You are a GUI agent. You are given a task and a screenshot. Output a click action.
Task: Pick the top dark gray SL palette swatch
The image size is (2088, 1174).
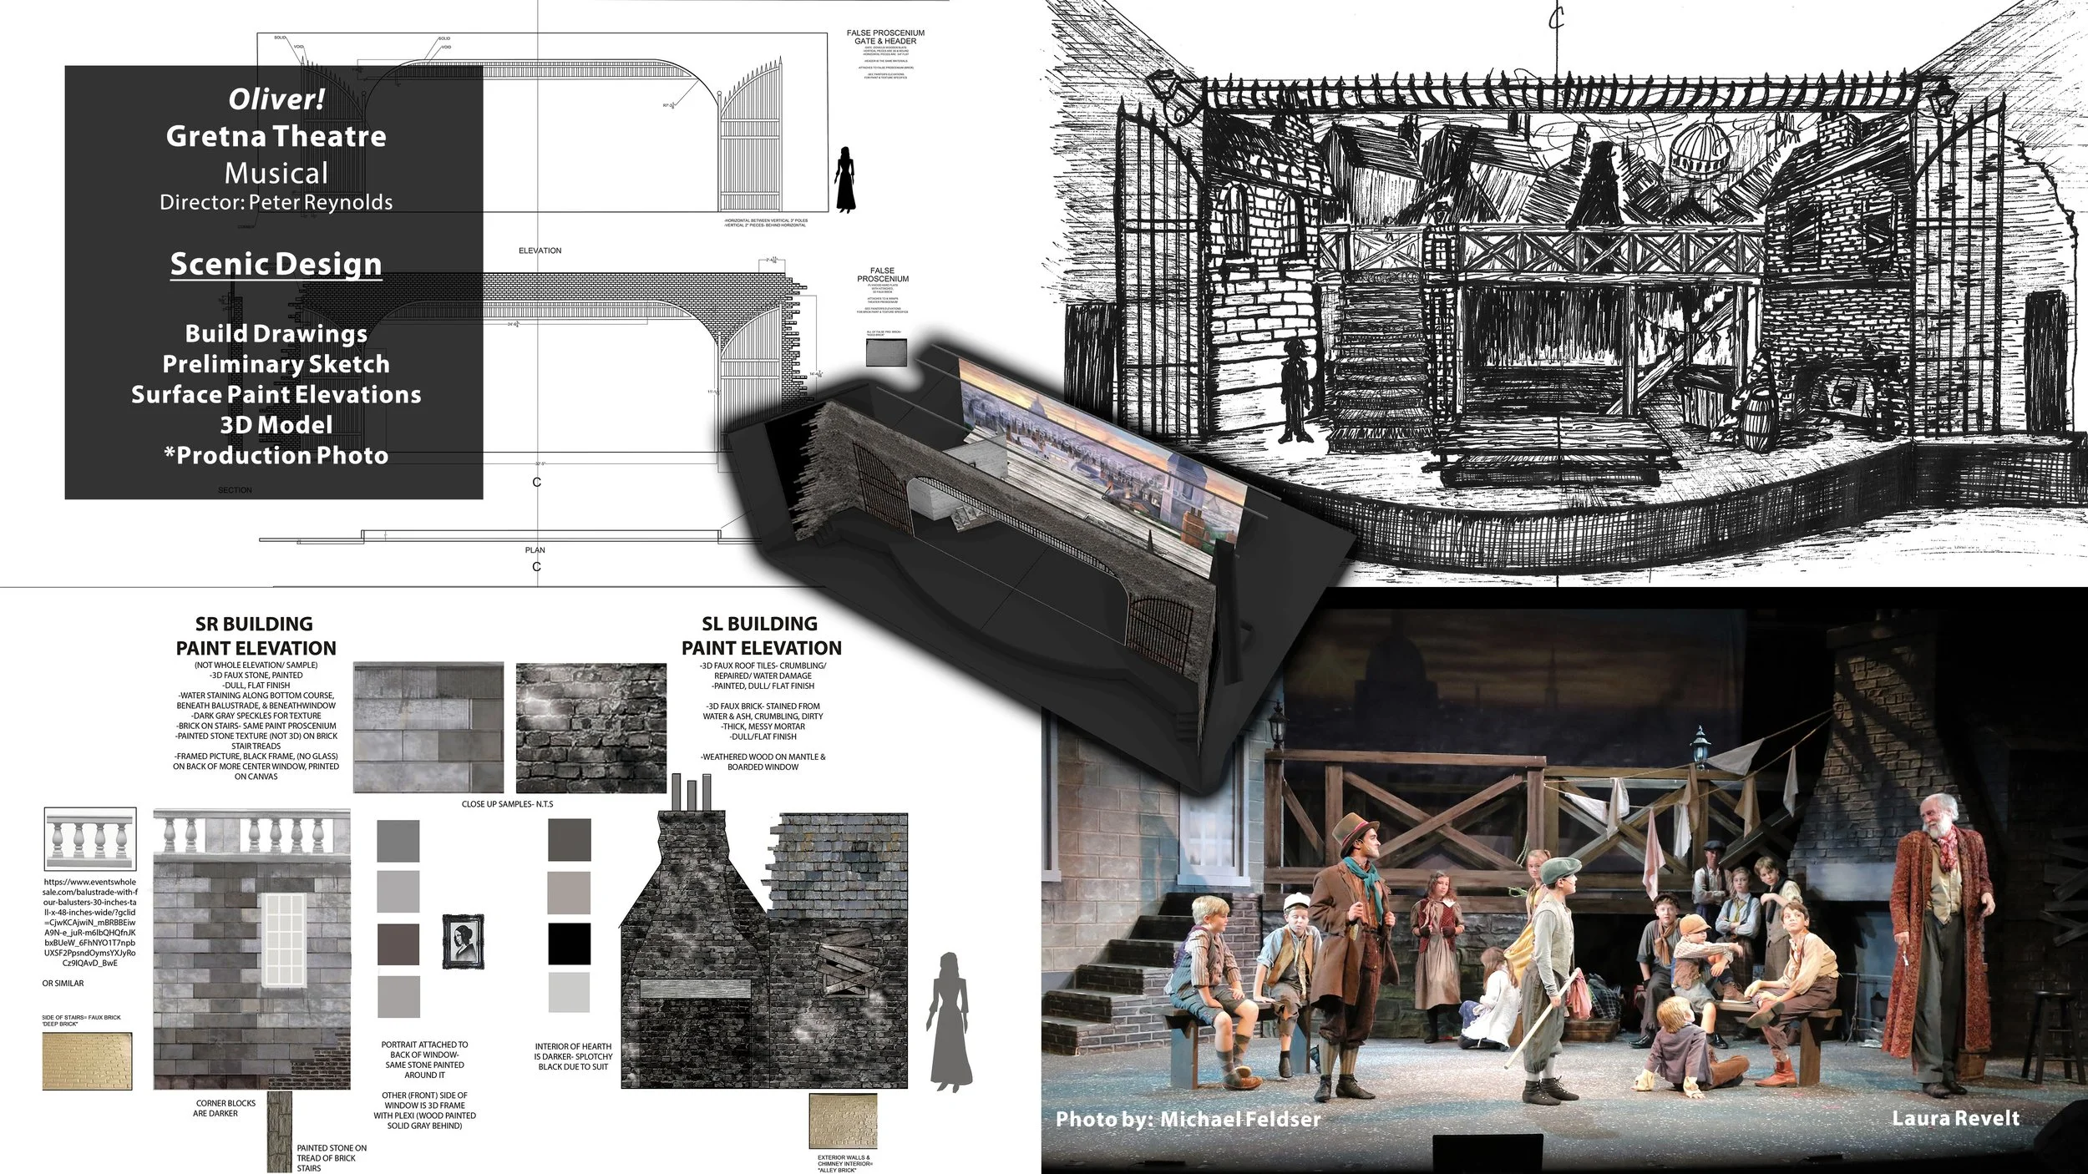click(570, 840)
